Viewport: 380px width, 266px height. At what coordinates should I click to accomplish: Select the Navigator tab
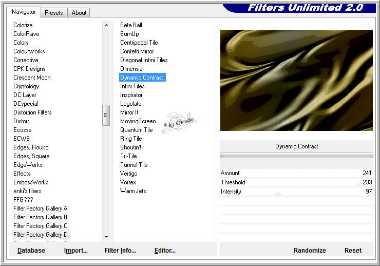(x=24, y=12)
